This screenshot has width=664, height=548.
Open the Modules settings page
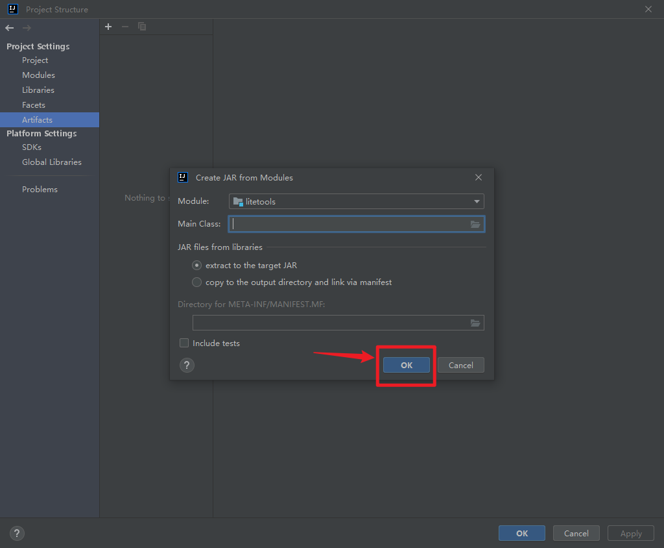tap(38, 75)
